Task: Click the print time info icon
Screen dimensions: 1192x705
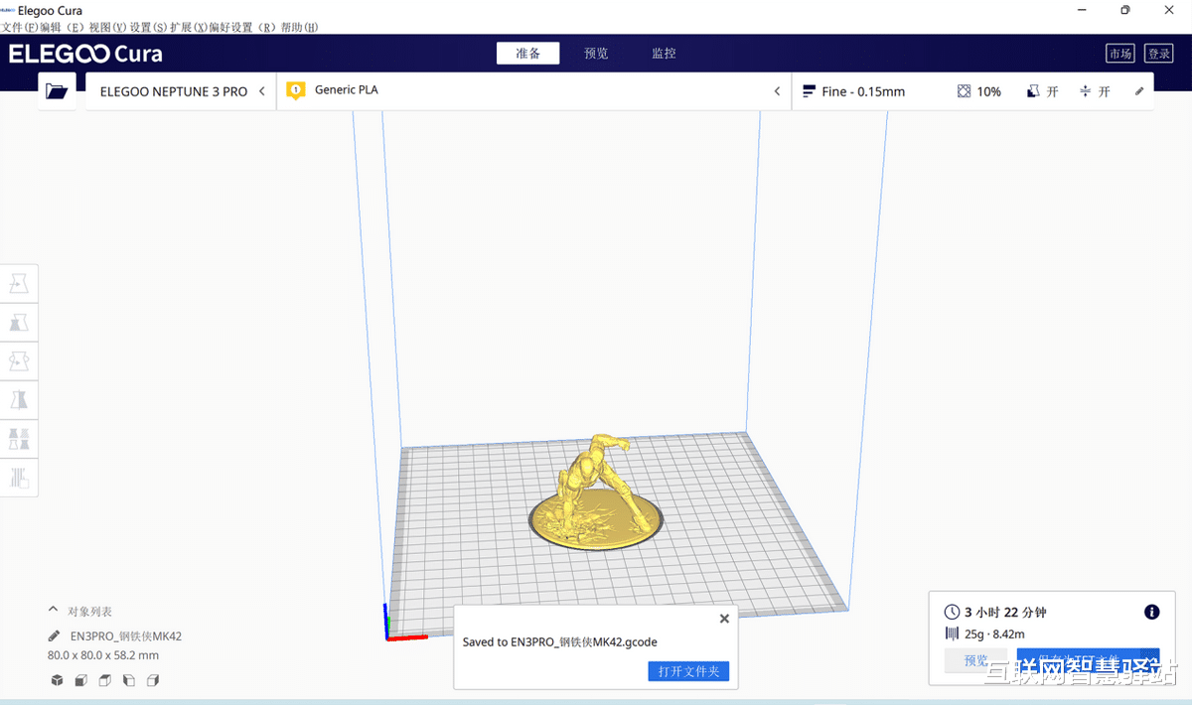Action: click(1151, 612)
